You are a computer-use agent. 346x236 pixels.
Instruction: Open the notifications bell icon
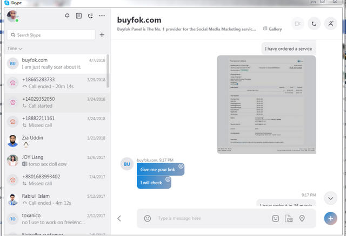pyautogui.click(x=67, y=16)
